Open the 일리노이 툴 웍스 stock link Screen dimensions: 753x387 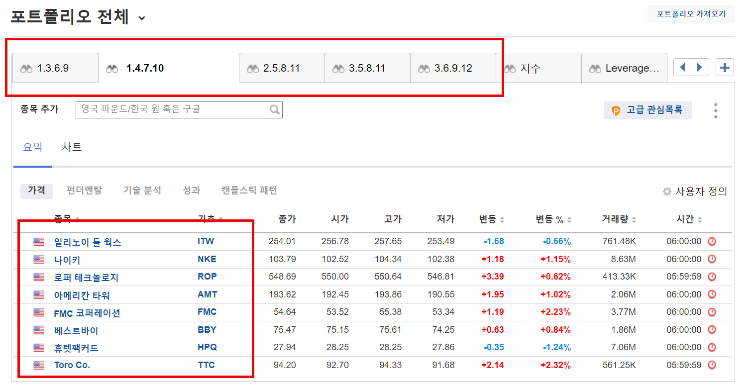click(88, 242)
